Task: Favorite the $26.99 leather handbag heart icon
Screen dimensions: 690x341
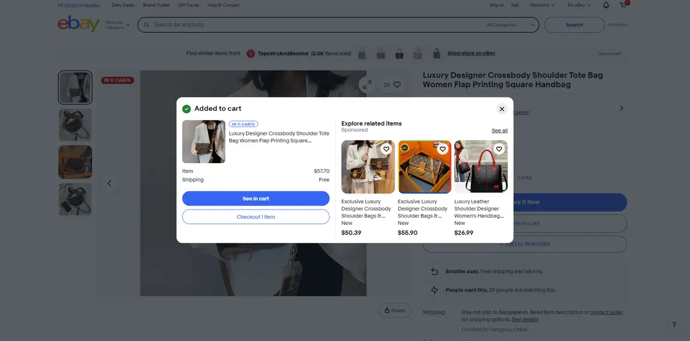Action: tap(499, 149)
